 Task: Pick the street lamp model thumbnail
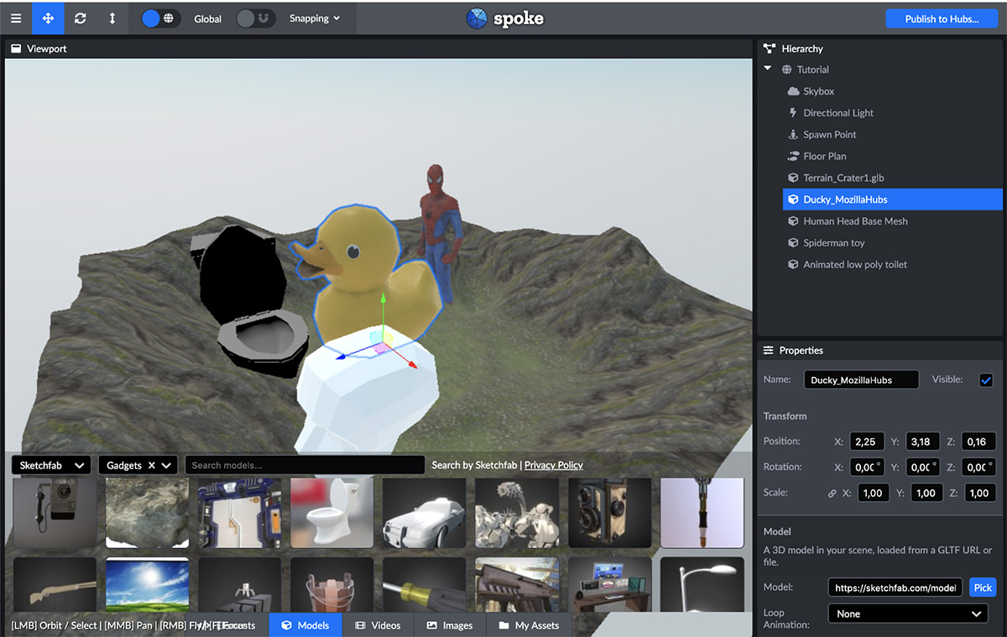702,584
